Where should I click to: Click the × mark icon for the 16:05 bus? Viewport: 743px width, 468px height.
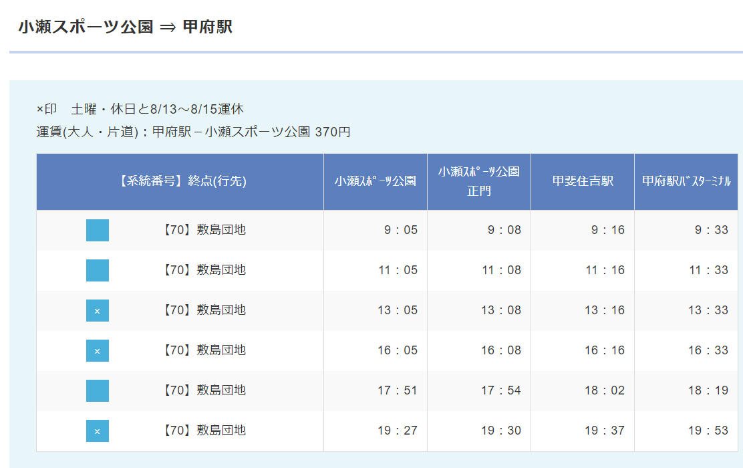point(98,350)
